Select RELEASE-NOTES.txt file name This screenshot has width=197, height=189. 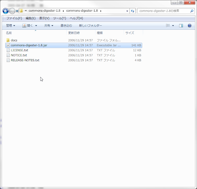click(25, 60)
